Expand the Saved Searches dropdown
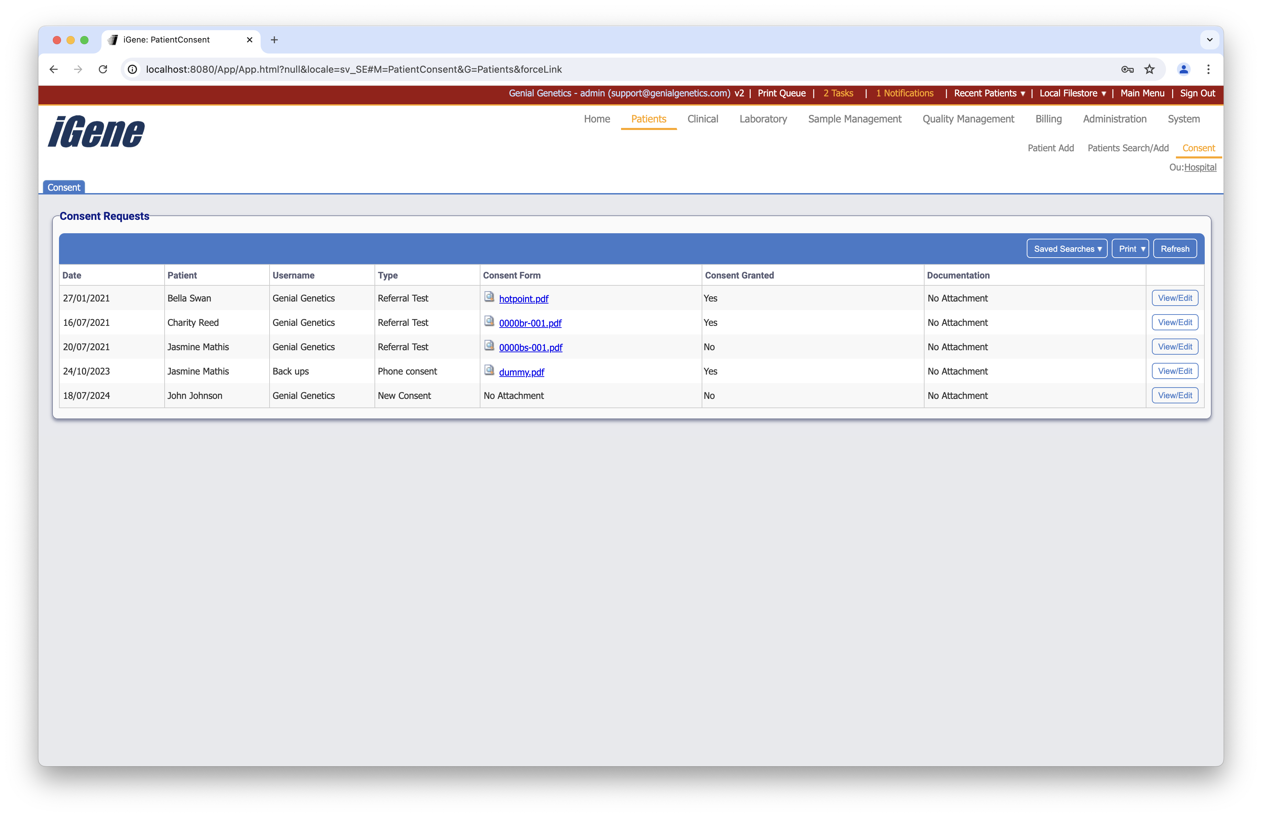1262x817 pixels. point(1067,249)
